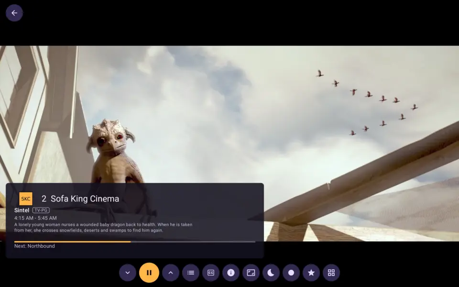This screenshot has width=459, height=287.
Task: Start recording this program
Action: (291, 273)
